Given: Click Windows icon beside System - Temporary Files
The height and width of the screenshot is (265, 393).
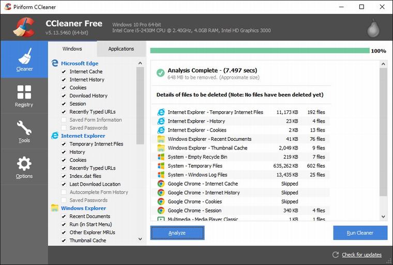Looking at the screenshot, I should pos(161,165).
